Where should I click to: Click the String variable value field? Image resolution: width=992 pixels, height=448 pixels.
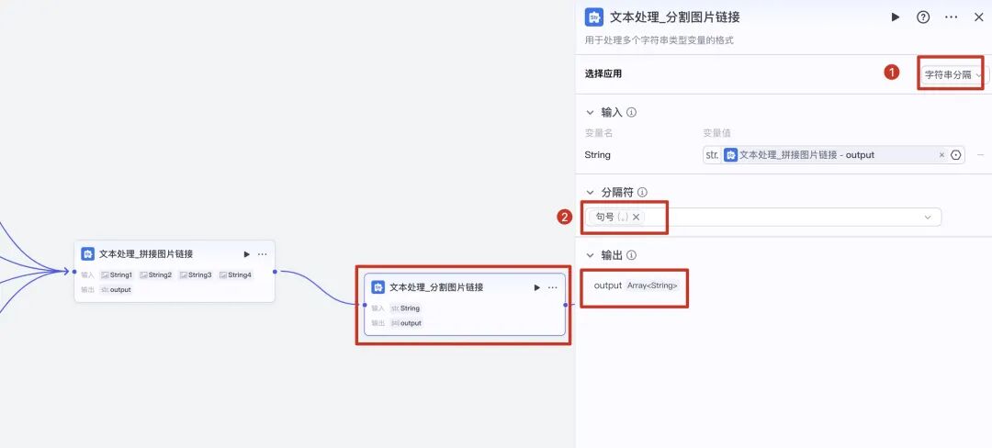tap(834, 155)
